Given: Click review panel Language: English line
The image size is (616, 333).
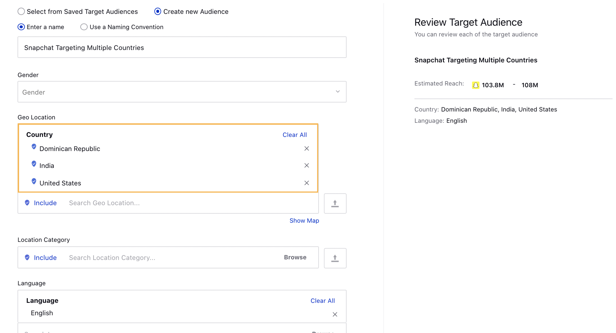Looking at the screenshot, I should pos(441,121).
